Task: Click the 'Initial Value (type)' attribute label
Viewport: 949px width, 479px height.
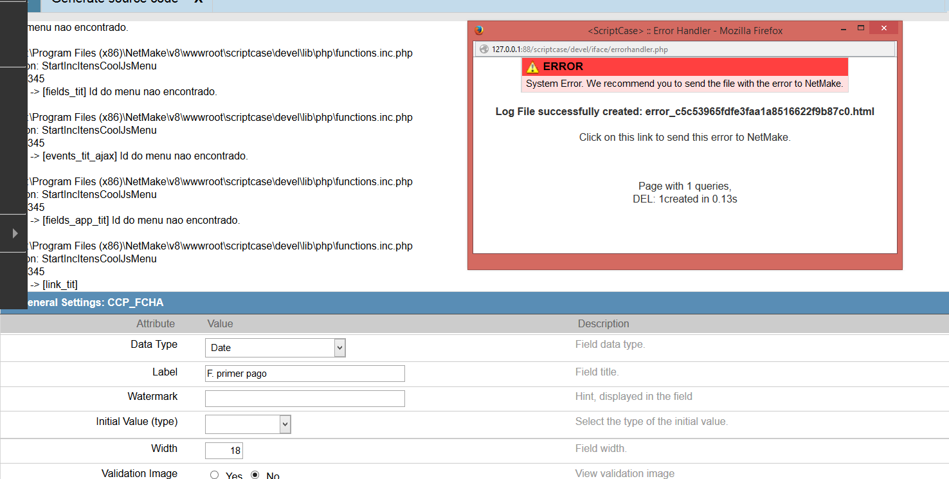Action: point(137,422)
